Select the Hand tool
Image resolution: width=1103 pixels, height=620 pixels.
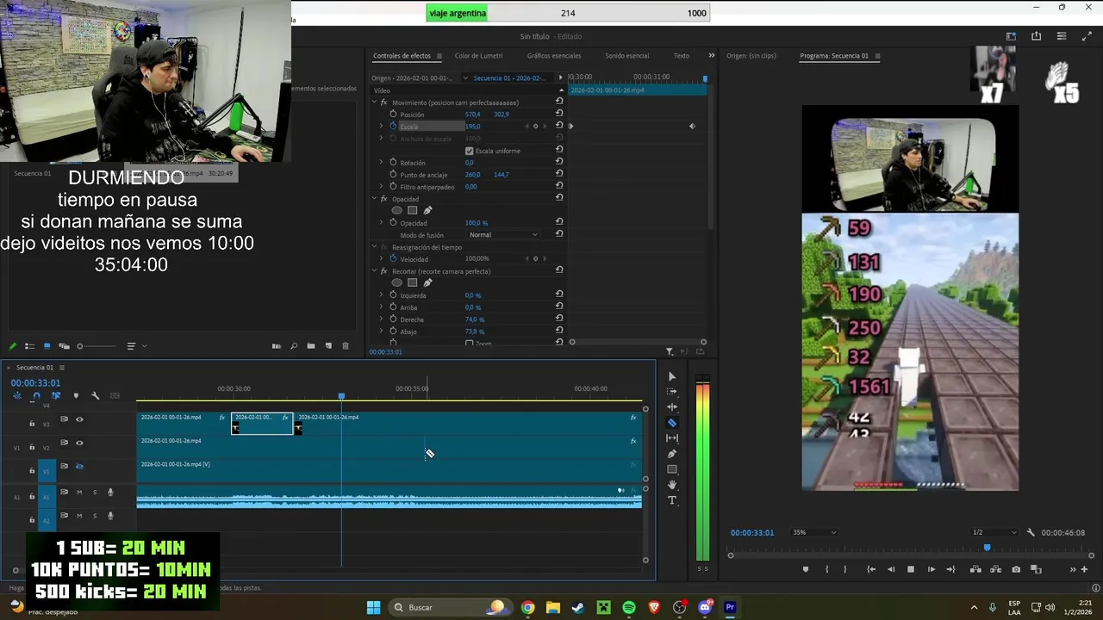coord(672,485)
